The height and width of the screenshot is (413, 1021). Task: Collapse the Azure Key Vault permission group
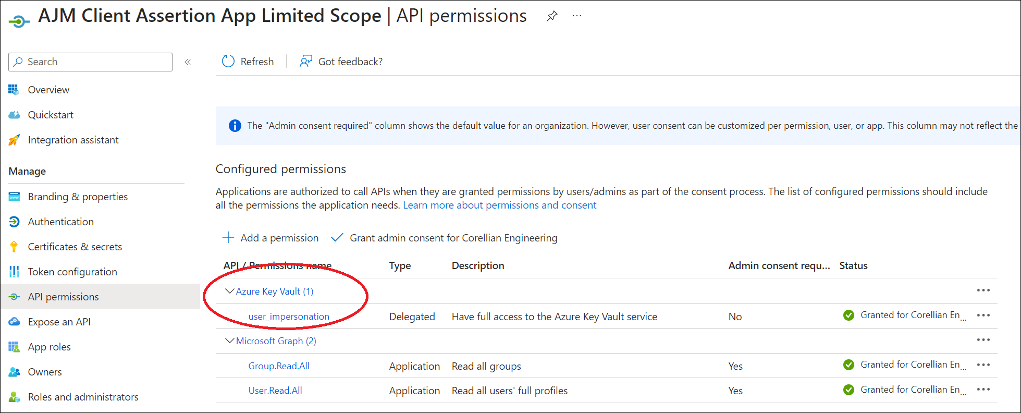pyautogui.click(x=229, y=291)
